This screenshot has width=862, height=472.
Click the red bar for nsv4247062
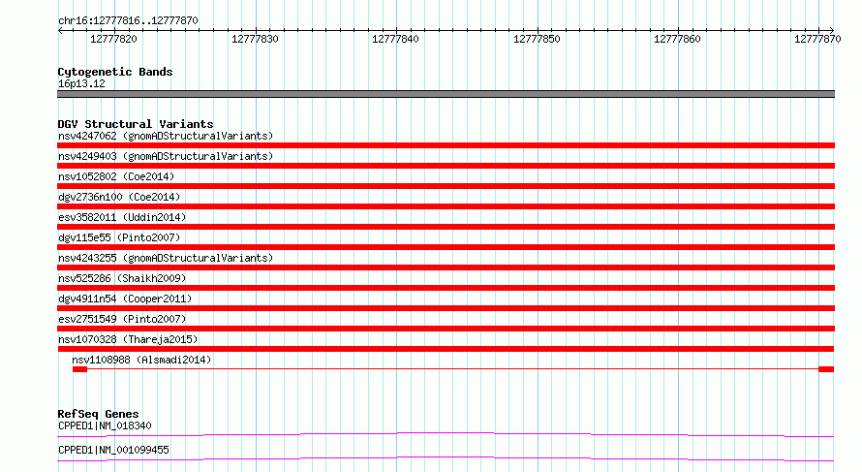[x=446, y=145]
